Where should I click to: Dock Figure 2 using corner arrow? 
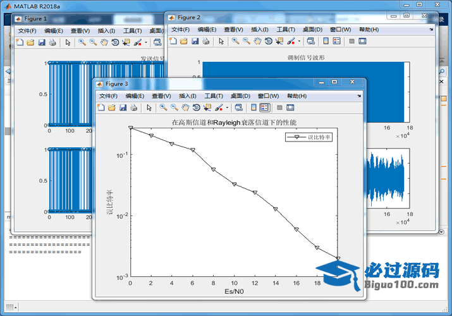point(431,29)
